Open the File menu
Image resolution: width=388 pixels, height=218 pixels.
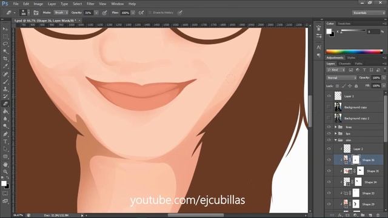16,4
